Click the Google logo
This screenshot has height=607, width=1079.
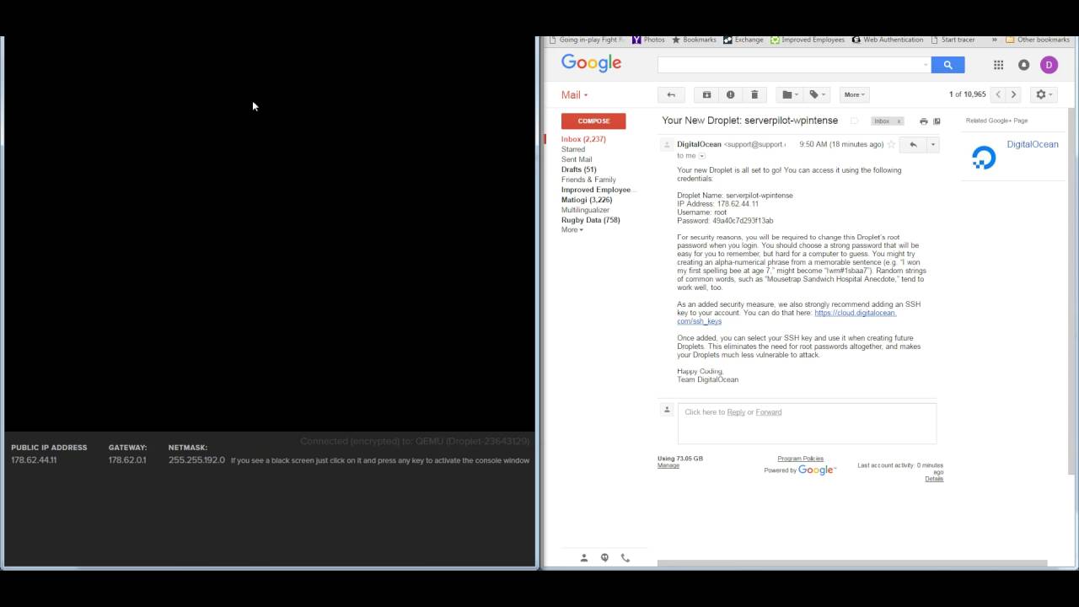(x=591, y=63)
